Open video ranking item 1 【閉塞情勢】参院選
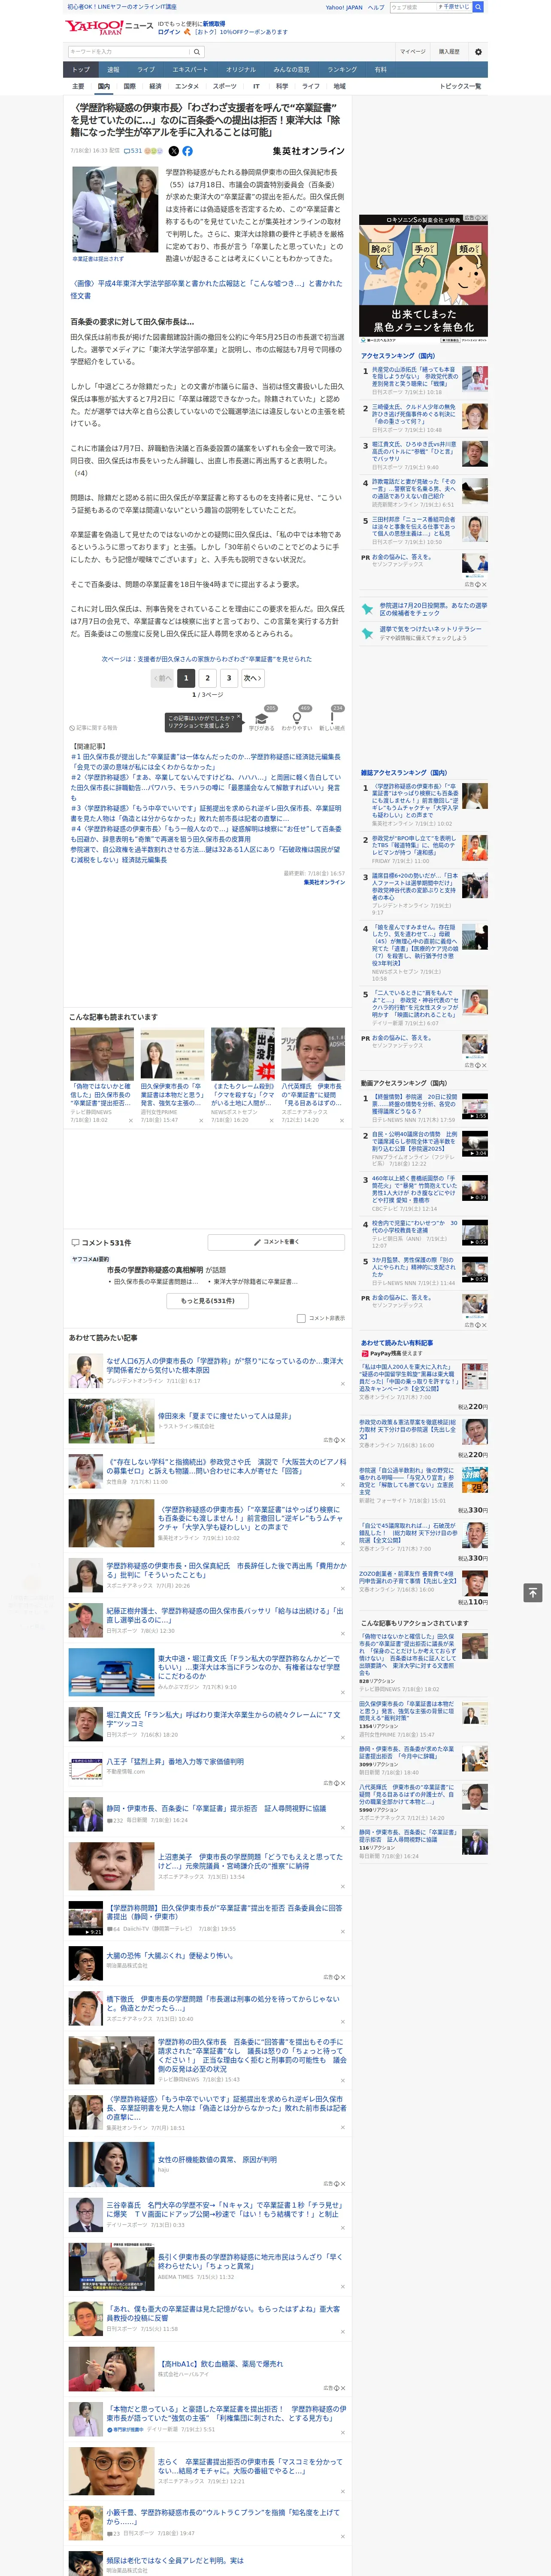The image size is (551, 2576). pyautogui.click(x=414, y=1104)
